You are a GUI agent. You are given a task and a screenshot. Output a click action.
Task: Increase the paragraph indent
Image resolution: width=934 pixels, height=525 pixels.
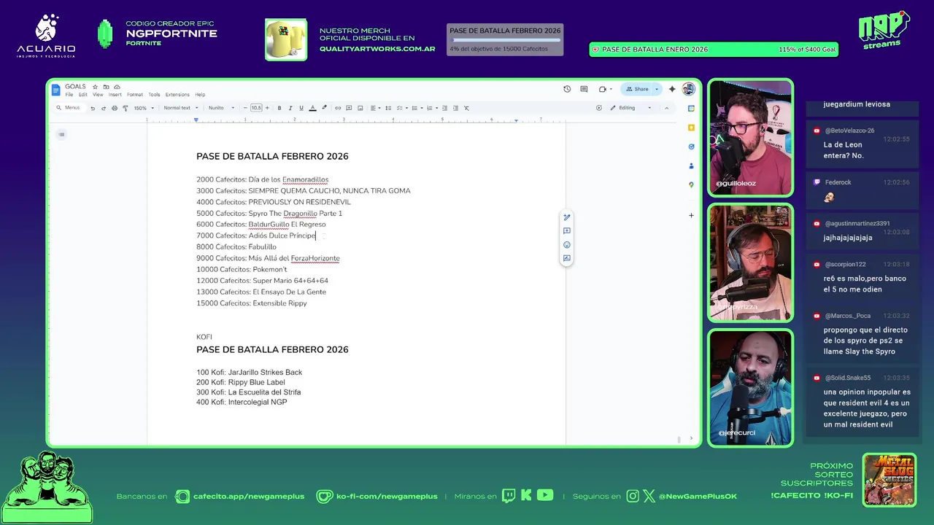click(x=455, y=108)
